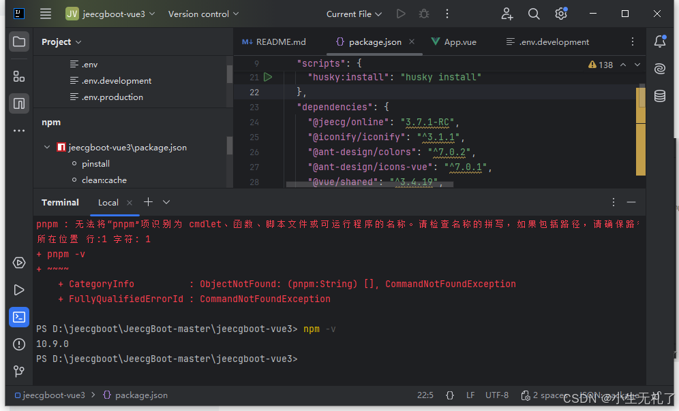The image size is (679, 411).
Task: Select the Local terminal tab
Action: pyautogui.click(x=108, y=202)
